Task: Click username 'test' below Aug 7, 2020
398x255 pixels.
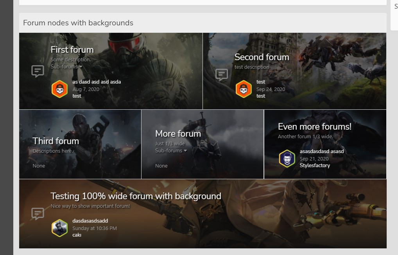Action: click(77, 96)
